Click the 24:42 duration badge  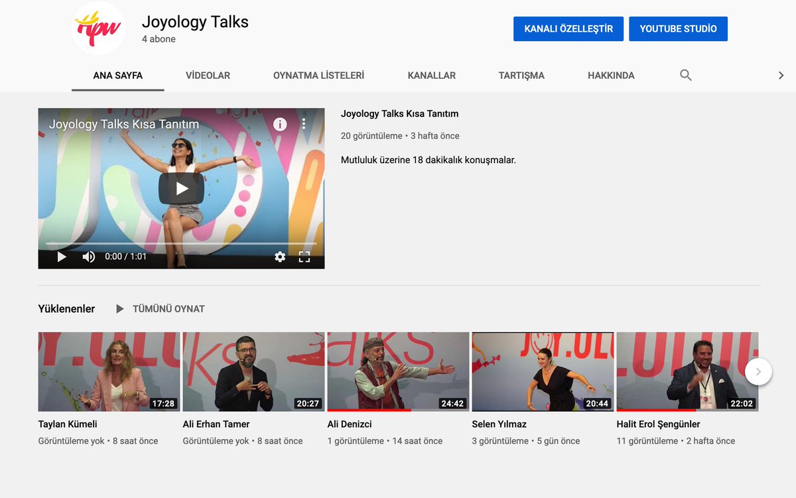[452, 403]
